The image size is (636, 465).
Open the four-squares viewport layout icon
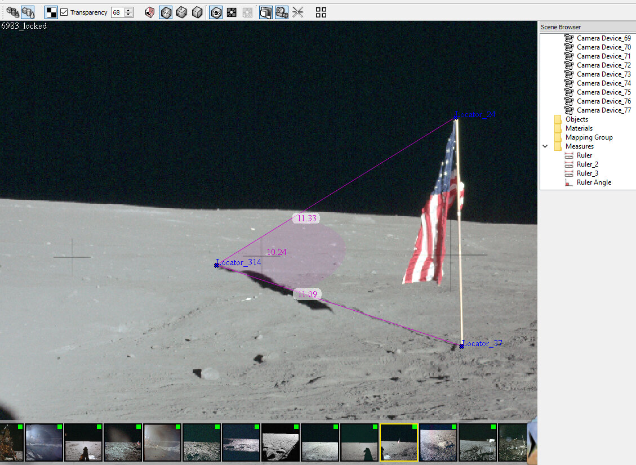point(321,12)
